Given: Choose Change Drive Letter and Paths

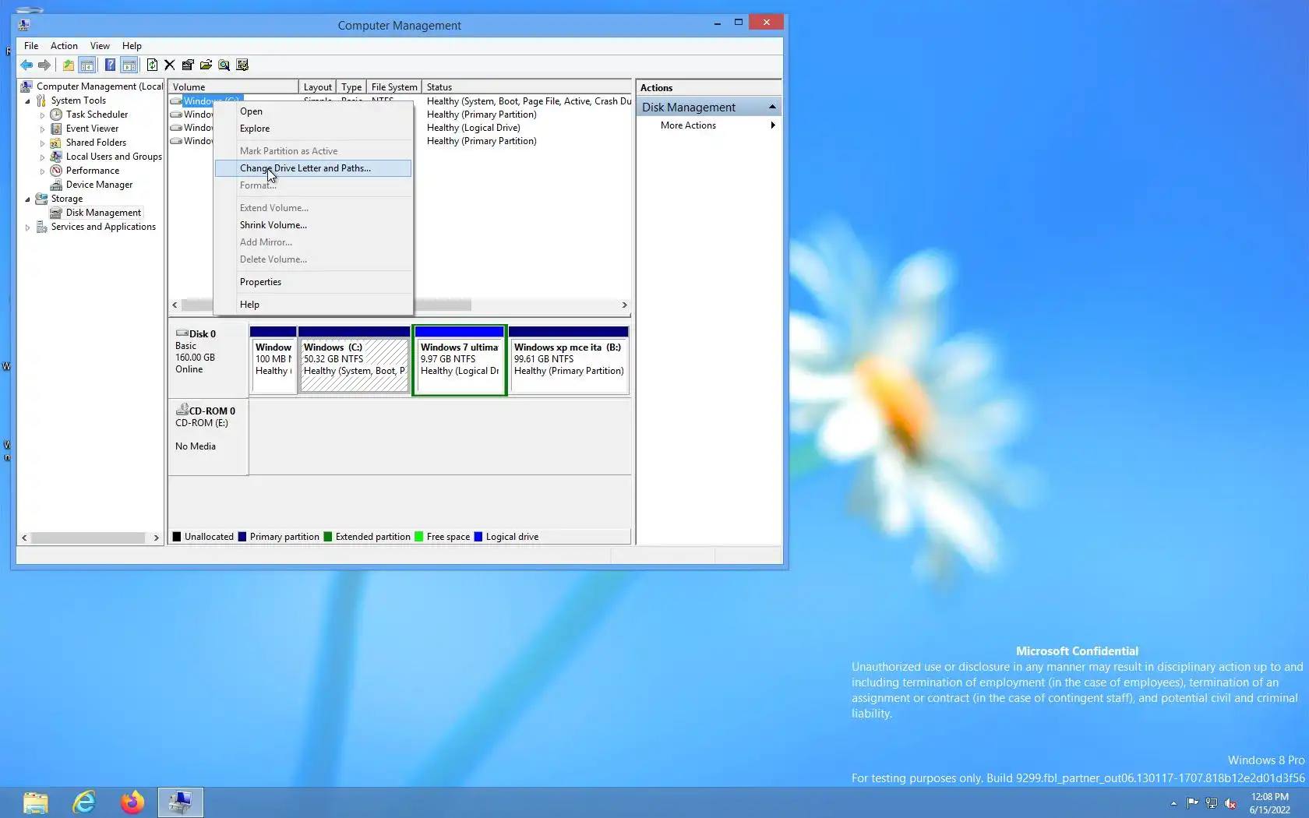Looking at the screenshot, I should 313,168.
